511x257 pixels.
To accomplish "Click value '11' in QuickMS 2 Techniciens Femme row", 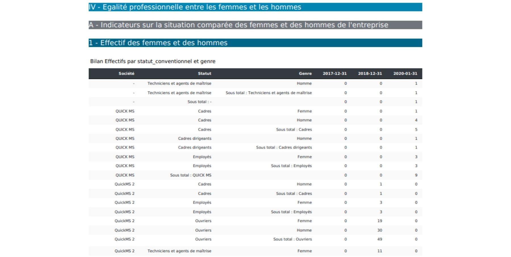I will click(380, 251).
